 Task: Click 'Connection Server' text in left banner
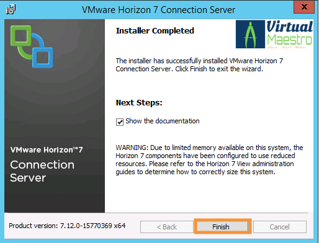click(42, 171)
